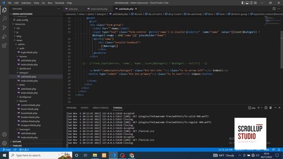This screenshot has width=283, height=159.
Task: Click the editor vertical scrollbar
Action: [282, 49]
